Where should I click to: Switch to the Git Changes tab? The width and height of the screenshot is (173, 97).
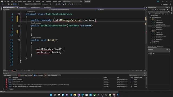[x=160, y=47]
